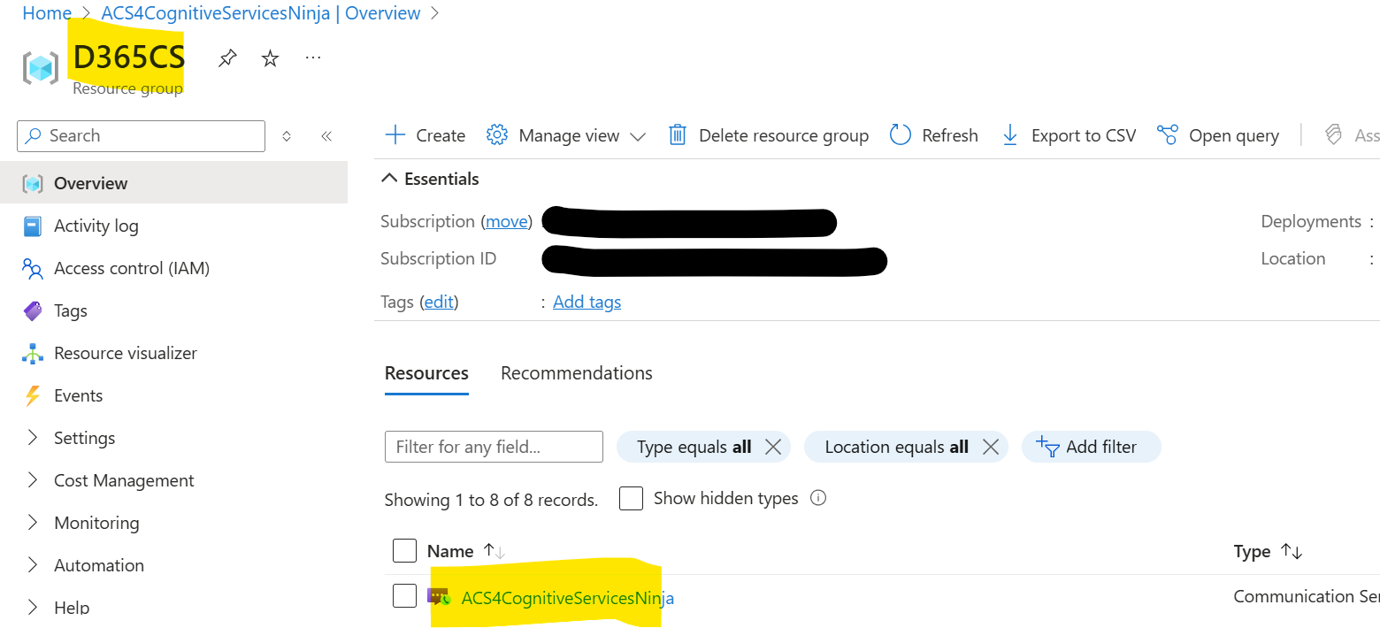Click the Subscription ID label

coord(438,259)
